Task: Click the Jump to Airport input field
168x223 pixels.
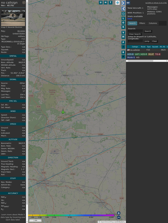Action: 135,41
